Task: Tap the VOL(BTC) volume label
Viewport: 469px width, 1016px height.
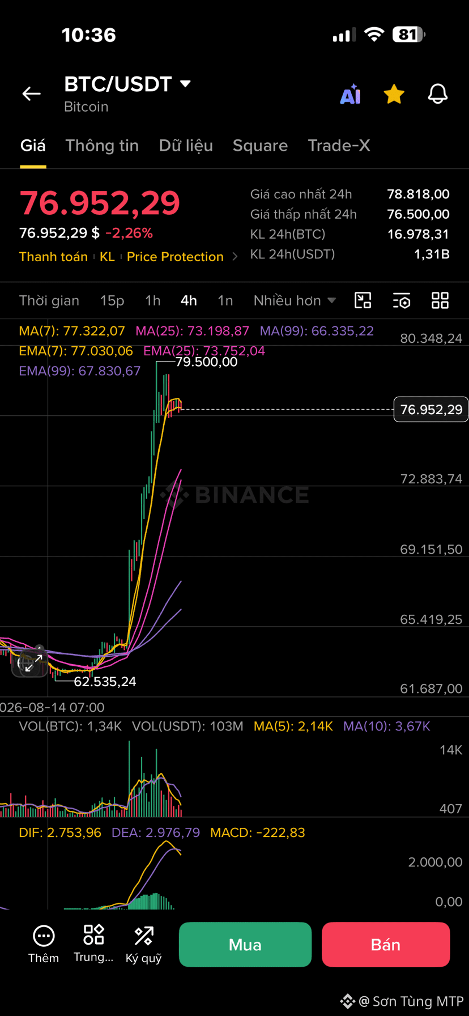Action: tap(70, 726)
